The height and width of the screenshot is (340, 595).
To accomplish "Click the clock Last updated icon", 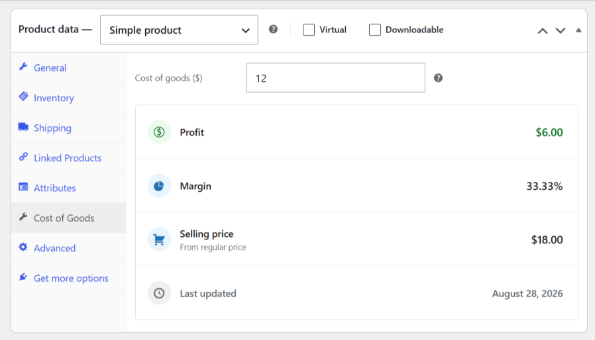I will 159,293.
